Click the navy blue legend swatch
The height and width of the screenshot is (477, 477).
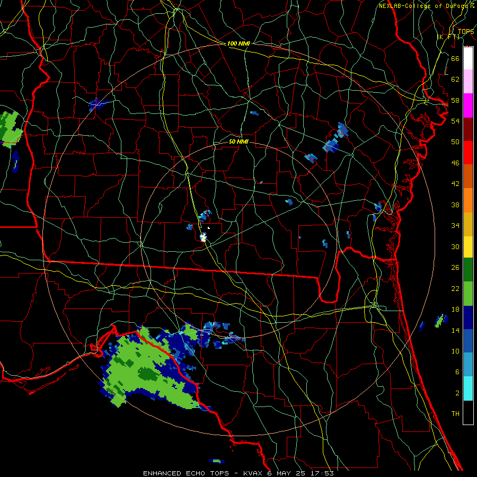[x=468, y=317]
